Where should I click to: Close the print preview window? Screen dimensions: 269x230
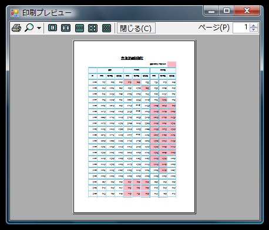pyautogui.click(x=247, y=11)
